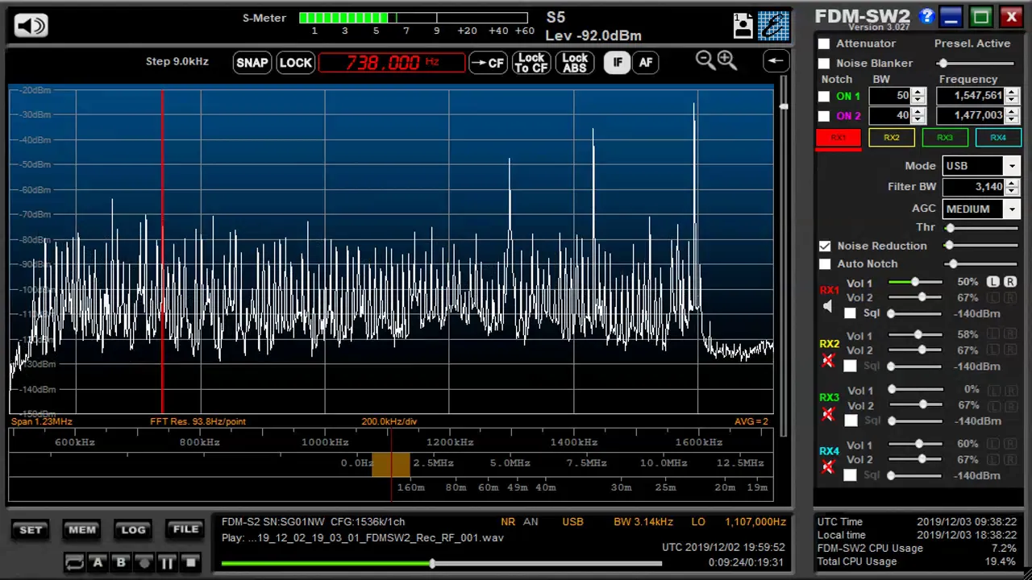
Task: Increase Notch 2 bandwidth with up arrow
Action: click(918, 112)
